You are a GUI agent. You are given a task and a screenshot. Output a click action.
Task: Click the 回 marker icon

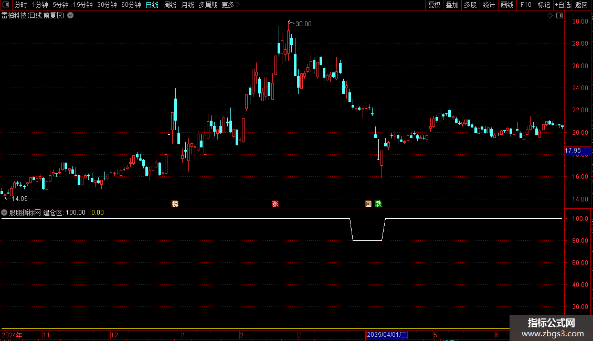[368, 204]
